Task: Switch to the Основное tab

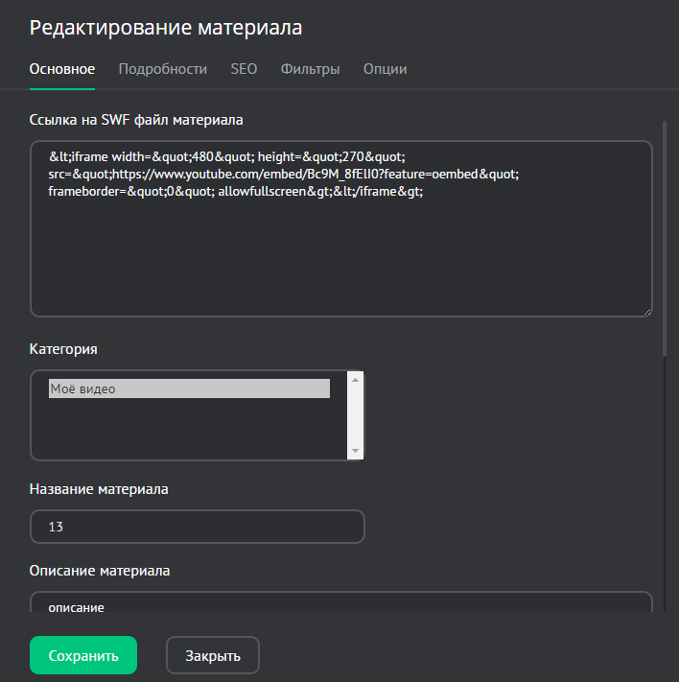Action: click(x=62, y=69)
